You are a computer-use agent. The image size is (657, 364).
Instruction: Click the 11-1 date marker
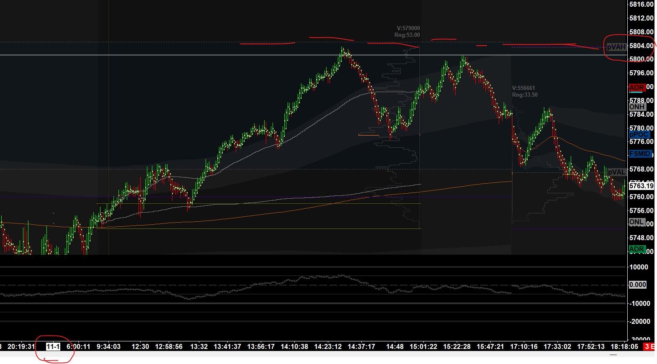pos(53,346)
